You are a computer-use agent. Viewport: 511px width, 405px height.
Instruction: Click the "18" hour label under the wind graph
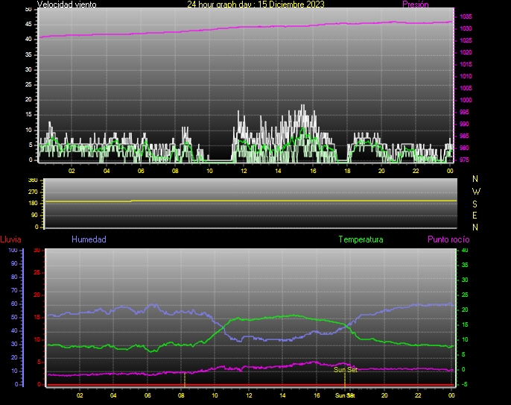click(x=347, y=171)
